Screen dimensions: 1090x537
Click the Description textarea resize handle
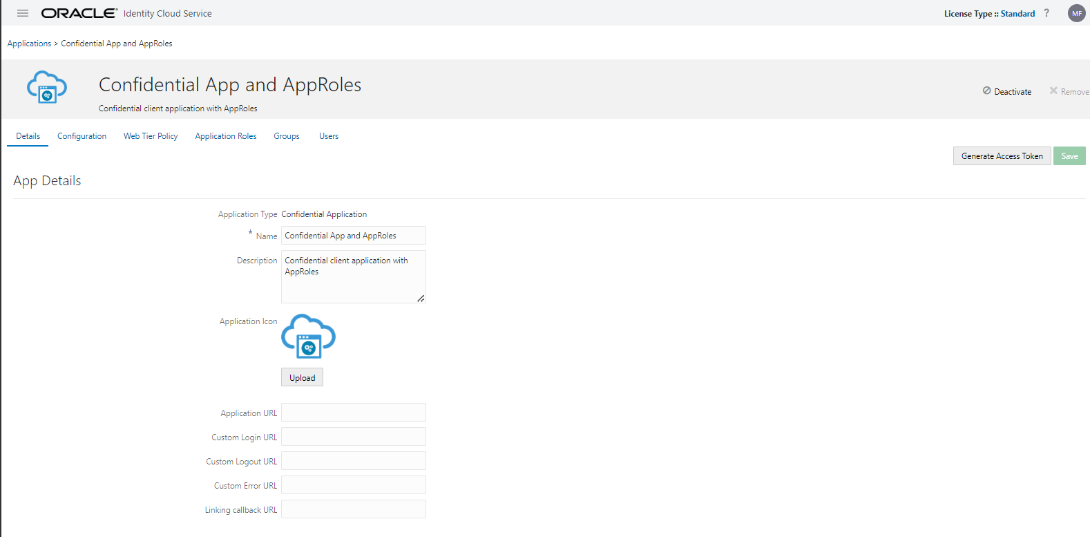point(421,299)
